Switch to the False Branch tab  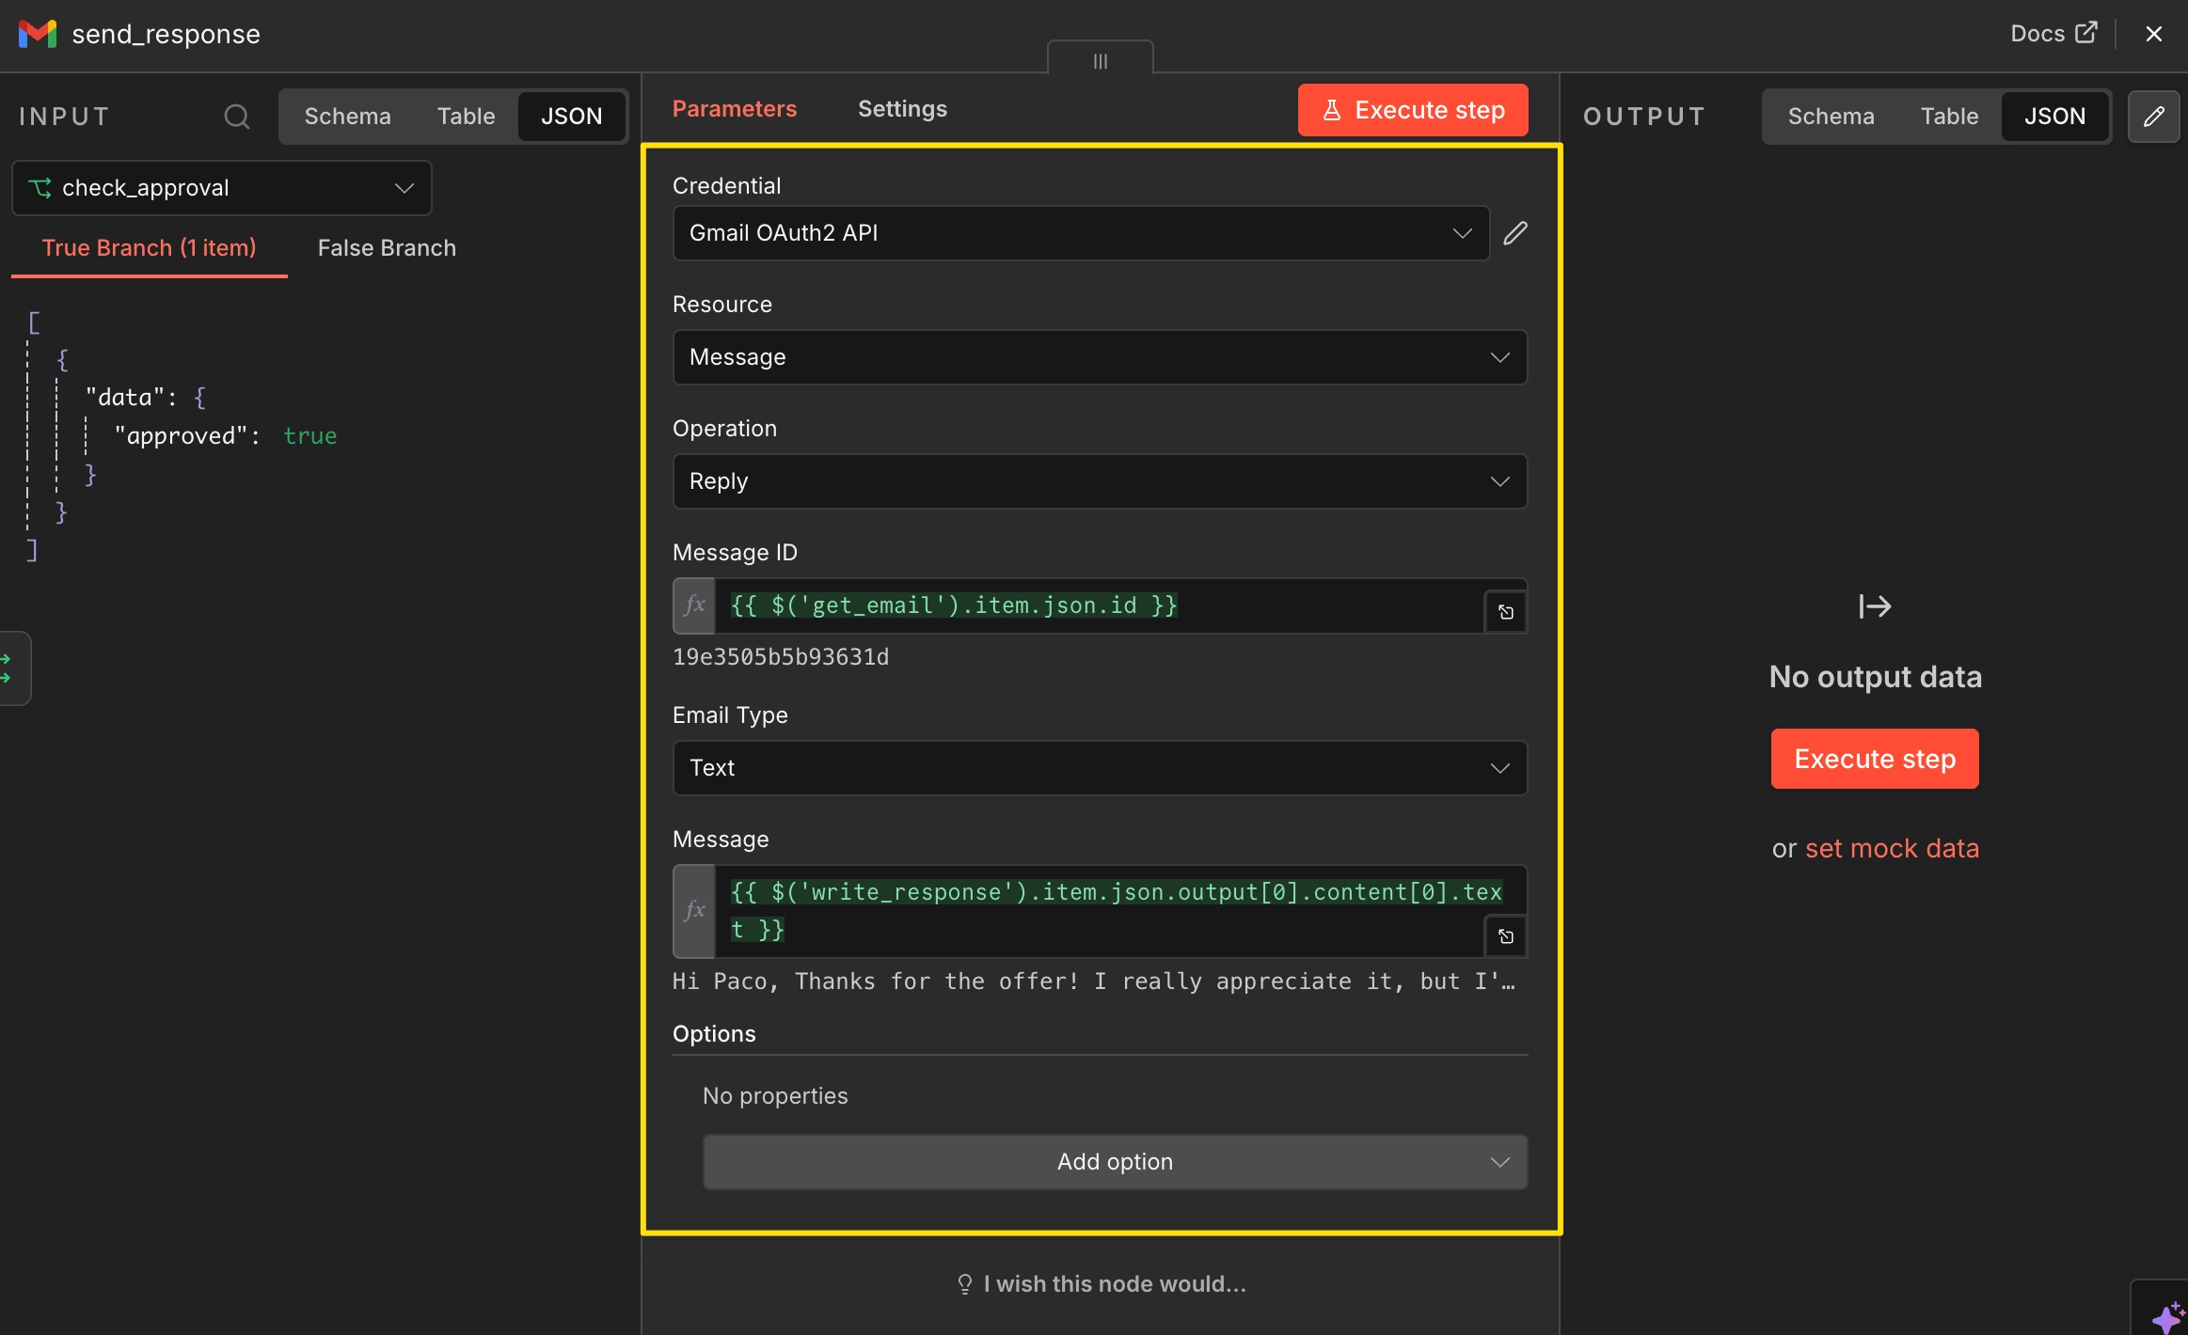tap(387, 248)
